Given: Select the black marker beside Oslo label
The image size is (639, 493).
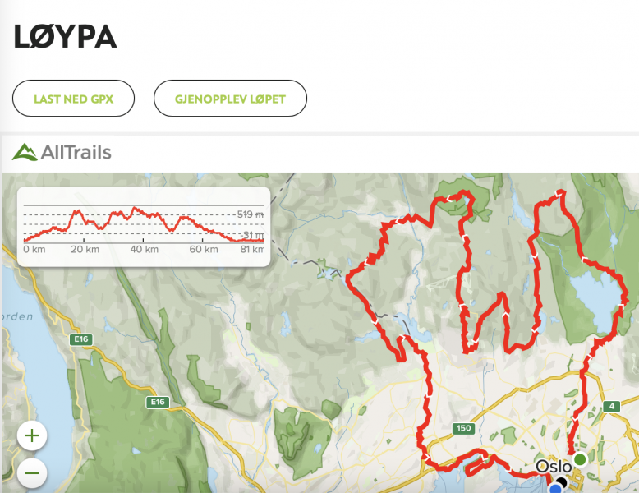Looking at the screenshot, I should pyautogui.click(x=562, y=482).
